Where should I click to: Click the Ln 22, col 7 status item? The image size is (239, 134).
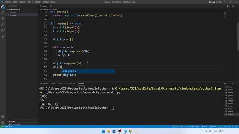[x=175, y=127]
